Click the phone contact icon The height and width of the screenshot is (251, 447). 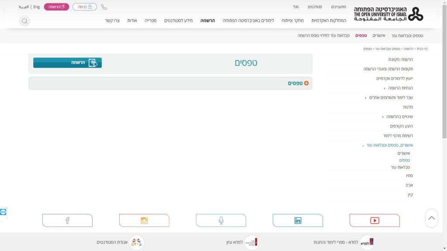point(103,7)
